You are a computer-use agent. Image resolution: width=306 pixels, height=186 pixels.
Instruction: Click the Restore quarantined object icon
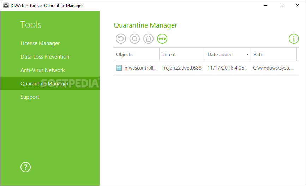click(121, 38)
